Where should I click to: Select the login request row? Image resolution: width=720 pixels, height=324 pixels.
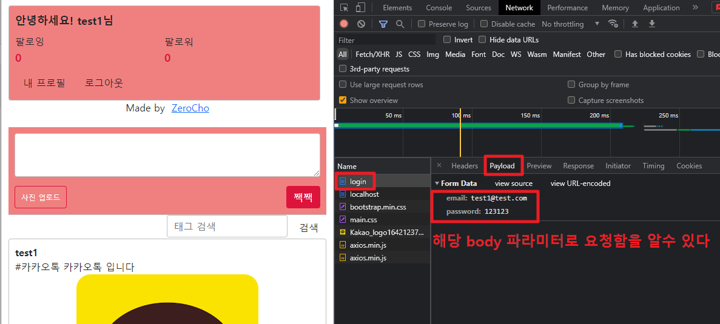pos(383,182)
